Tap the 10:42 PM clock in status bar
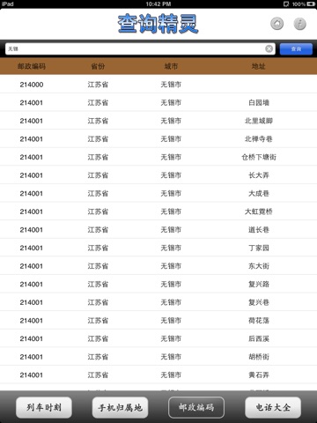The height and width of the screenshot is (423, 317). tap(158, 4)
